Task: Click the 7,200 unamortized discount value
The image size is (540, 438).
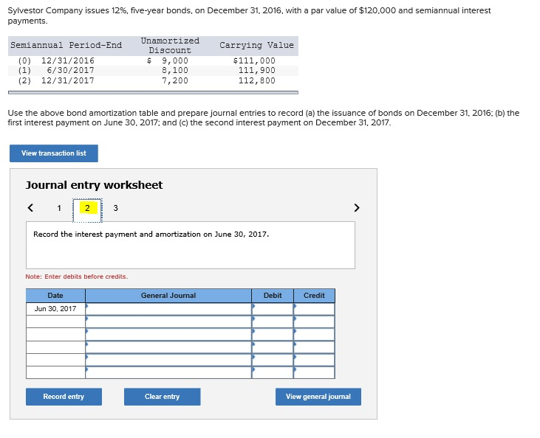Action: coord(175,81)
